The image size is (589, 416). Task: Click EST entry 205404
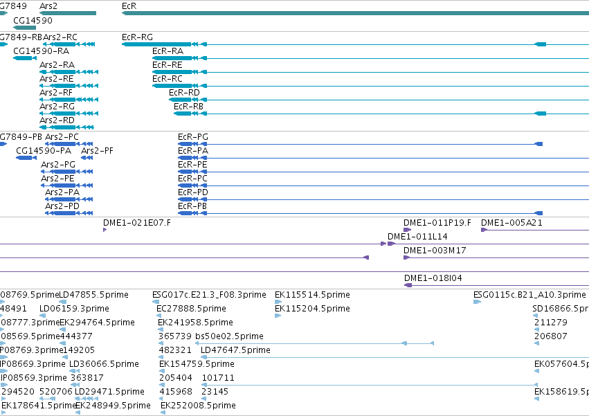point(176,378)
